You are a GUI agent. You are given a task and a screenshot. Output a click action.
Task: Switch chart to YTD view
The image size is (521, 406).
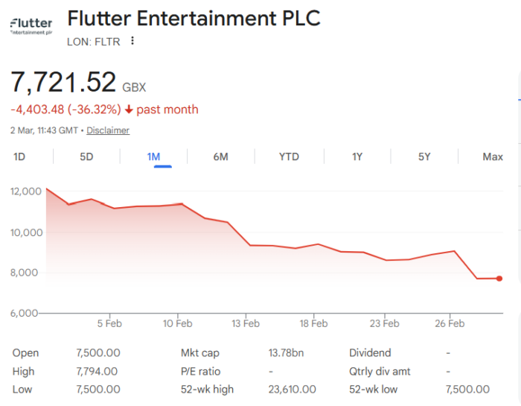coord(289,156)
